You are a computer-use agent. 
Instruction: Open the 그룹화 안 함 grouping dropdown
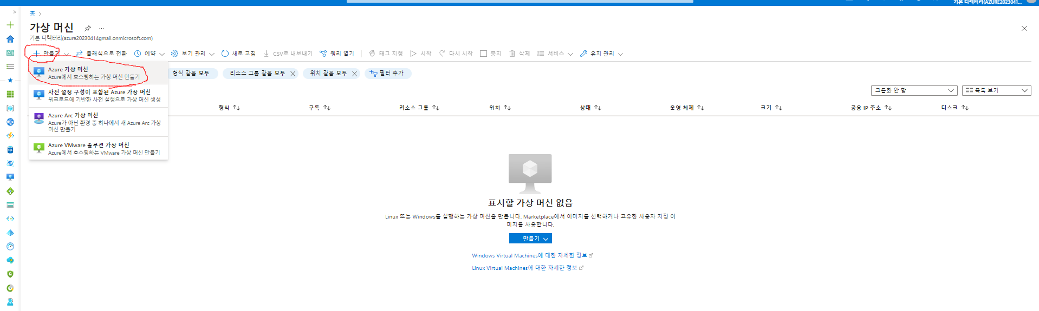click(914, 90)
